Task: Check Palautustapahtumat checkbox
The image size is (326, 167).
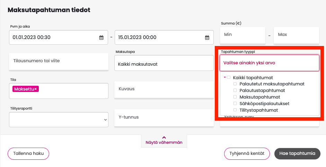Action: 235,90
